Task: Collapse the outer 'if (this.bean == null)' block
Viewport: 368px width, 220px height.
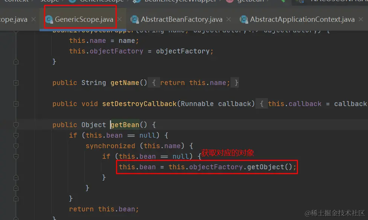Action: pyautogui.click(x=16, y=135)
